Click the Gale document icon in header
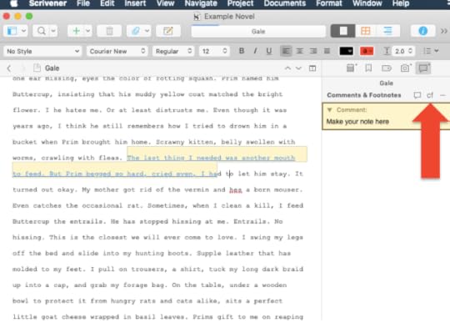 (37, 68)
